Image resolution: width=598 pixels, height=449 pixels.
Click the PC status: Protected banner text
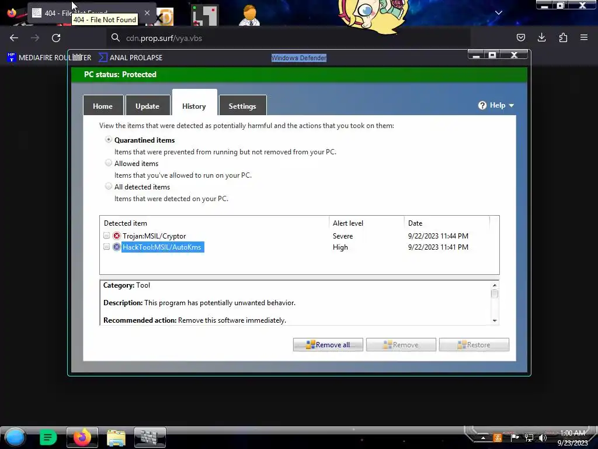tap(120, 74)
